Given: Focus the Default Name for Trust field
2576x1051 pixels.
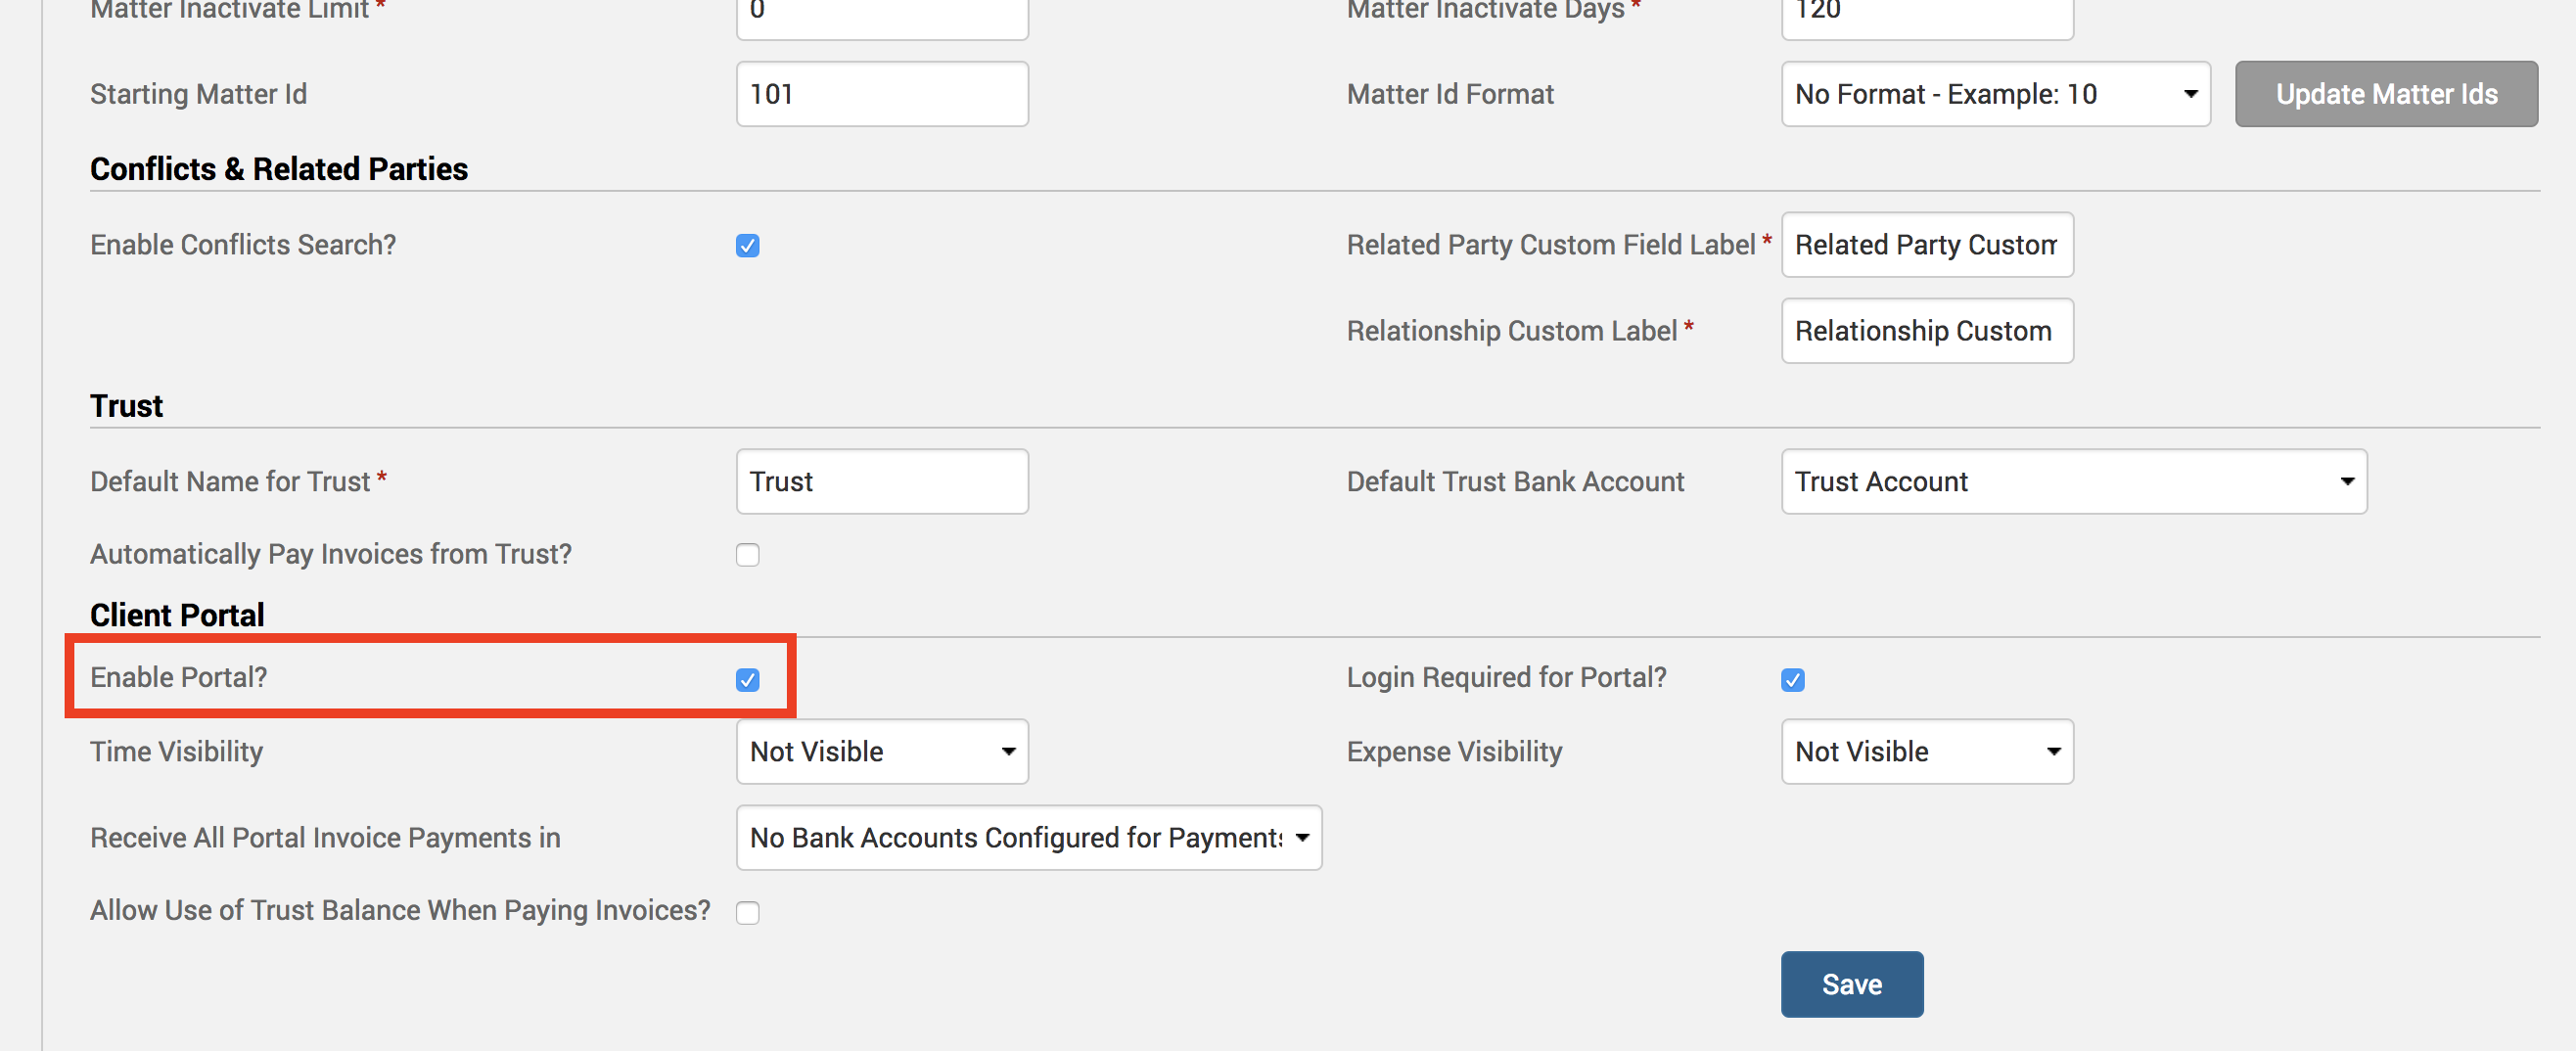Looking at the screenshot, I should tap(881, 482).
